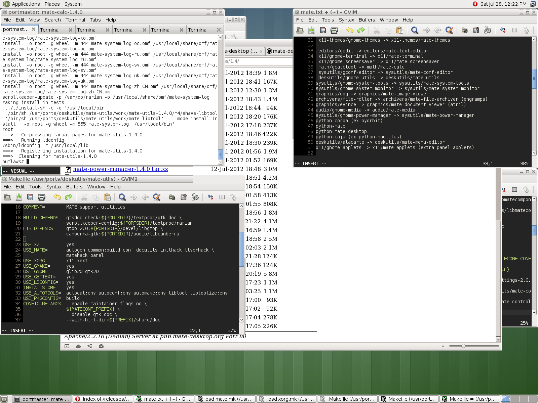Screen dimensions: 538x403
Task: Click Undo arrow in mate.txt GVIM toolbar
Action: 350,30
